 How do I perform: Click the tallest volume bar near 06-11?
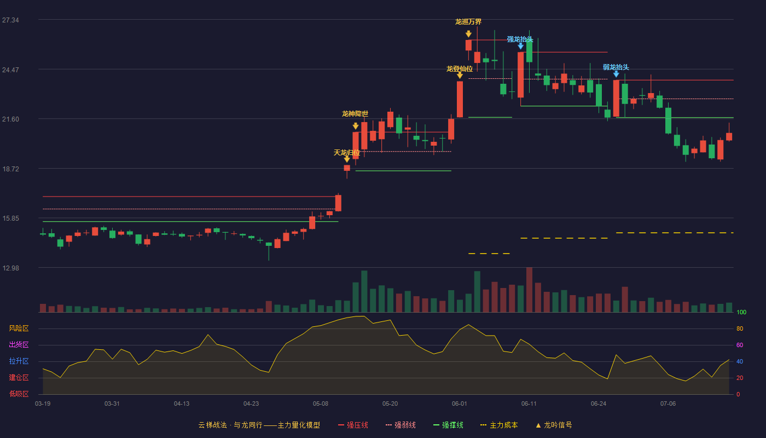pyautogui.click(x=529, y=290)
